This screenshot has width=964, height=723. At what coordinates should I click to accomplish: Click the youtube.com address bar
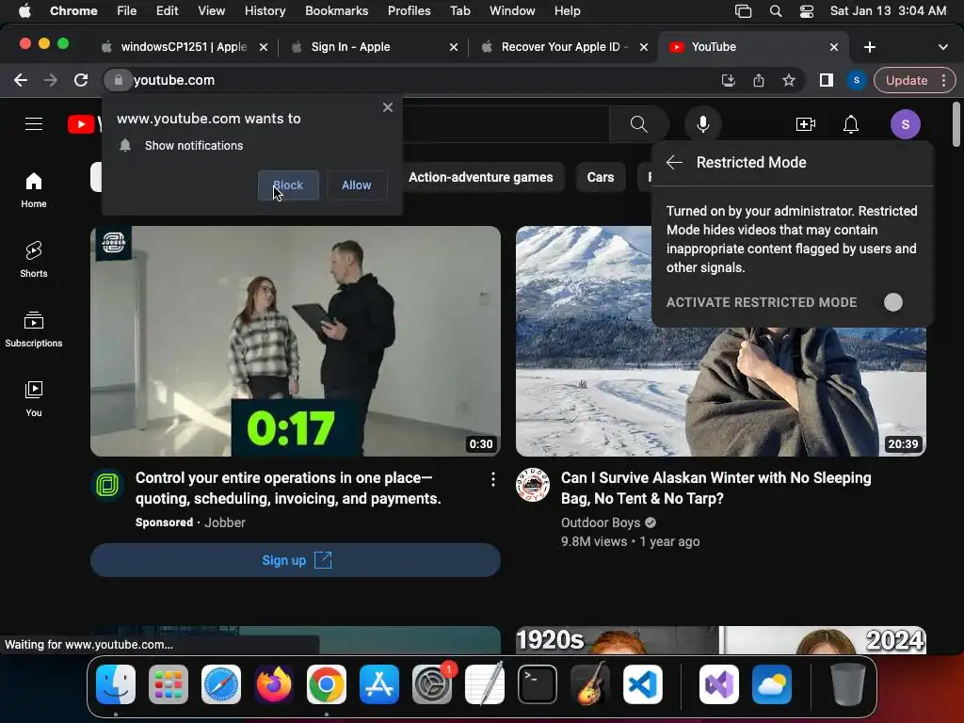point(425,80)
